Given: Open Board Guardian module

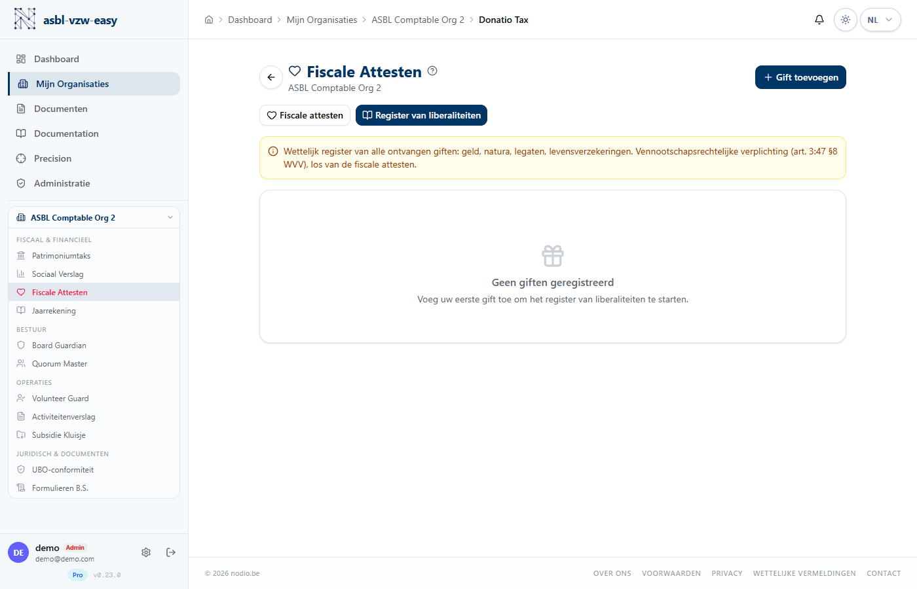Looking at the screenshot, I should (94, 346).
